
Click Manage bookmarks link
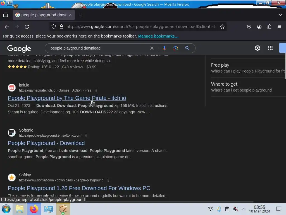point(158,36)
